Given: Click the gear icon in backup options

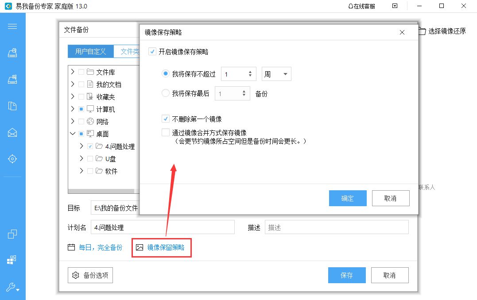Looking at the screenshot, I should pos(75,275).
